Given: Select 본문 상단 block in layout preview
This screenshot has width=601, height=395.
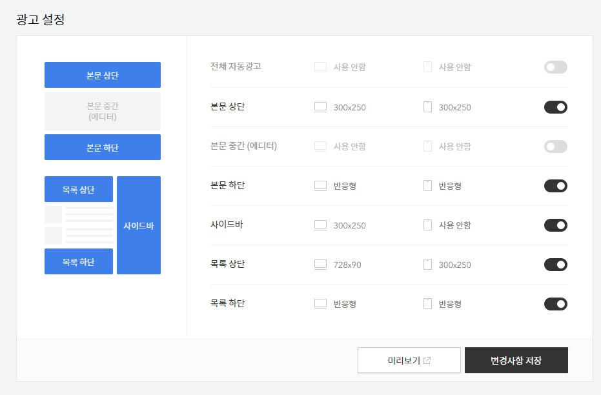Looking at the screenshot, I should [103, 75].
